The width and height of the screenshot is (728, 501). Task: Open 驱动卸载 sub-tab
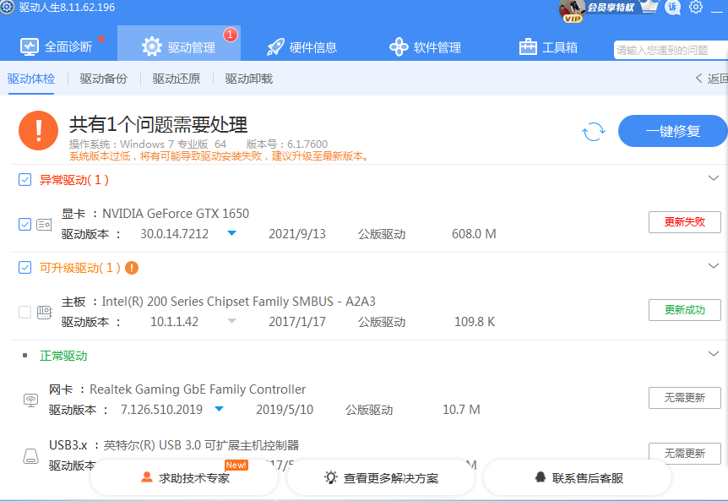[x=249, y=79]
